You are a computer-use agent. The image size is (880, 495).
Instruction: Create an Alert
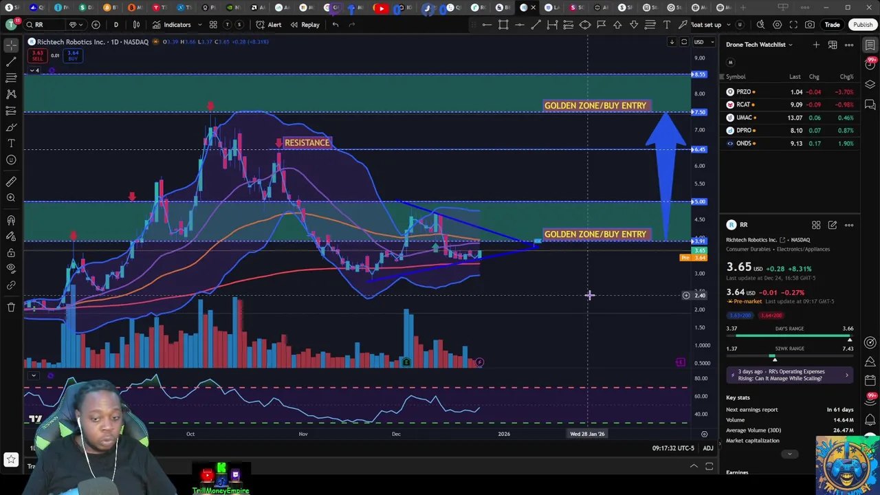click(269, 25)
